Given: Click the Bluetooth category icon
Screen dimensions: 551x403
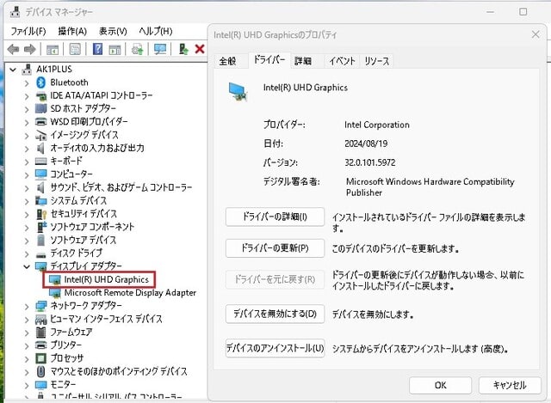Looking at the screenshot, I should coord(41,82).
